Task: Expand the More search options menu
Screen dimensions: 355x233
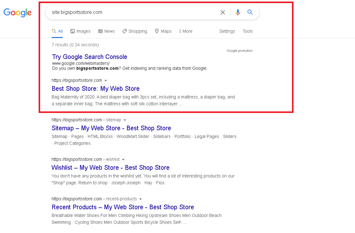Action: tap(186, 31)
